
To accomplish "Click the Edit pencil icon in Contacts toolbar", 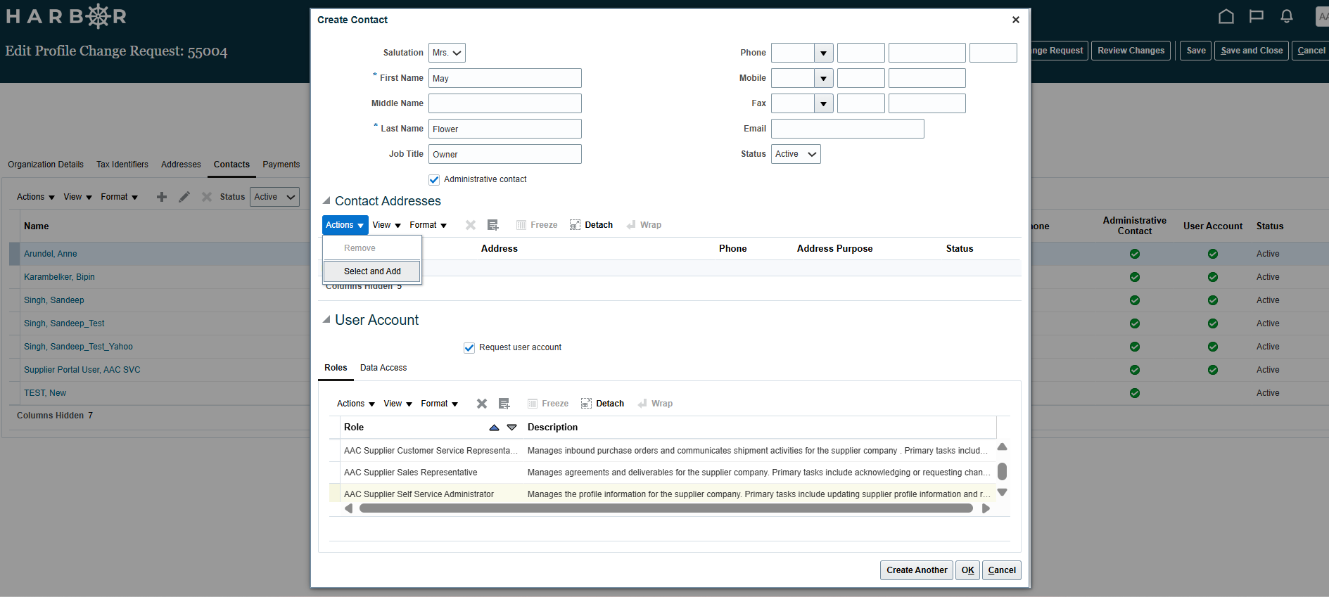I will click(184, 197).
